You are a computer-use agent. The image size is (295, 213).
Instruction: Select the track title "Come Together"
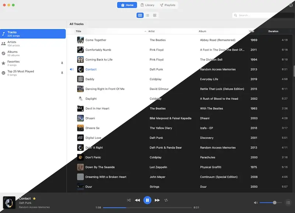tap(96, 40)
